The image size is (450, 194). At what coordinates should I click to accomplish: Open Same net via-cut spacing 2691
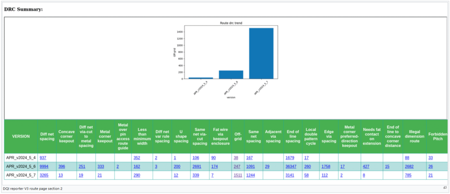point(197,166)
